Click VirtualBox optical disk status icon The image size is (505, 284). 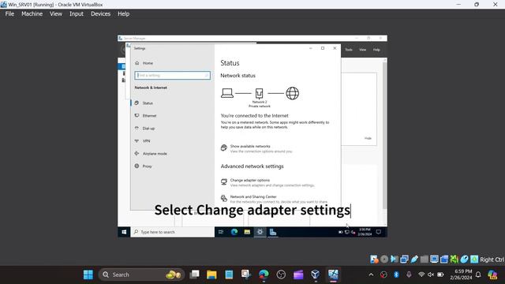[384, 260]
